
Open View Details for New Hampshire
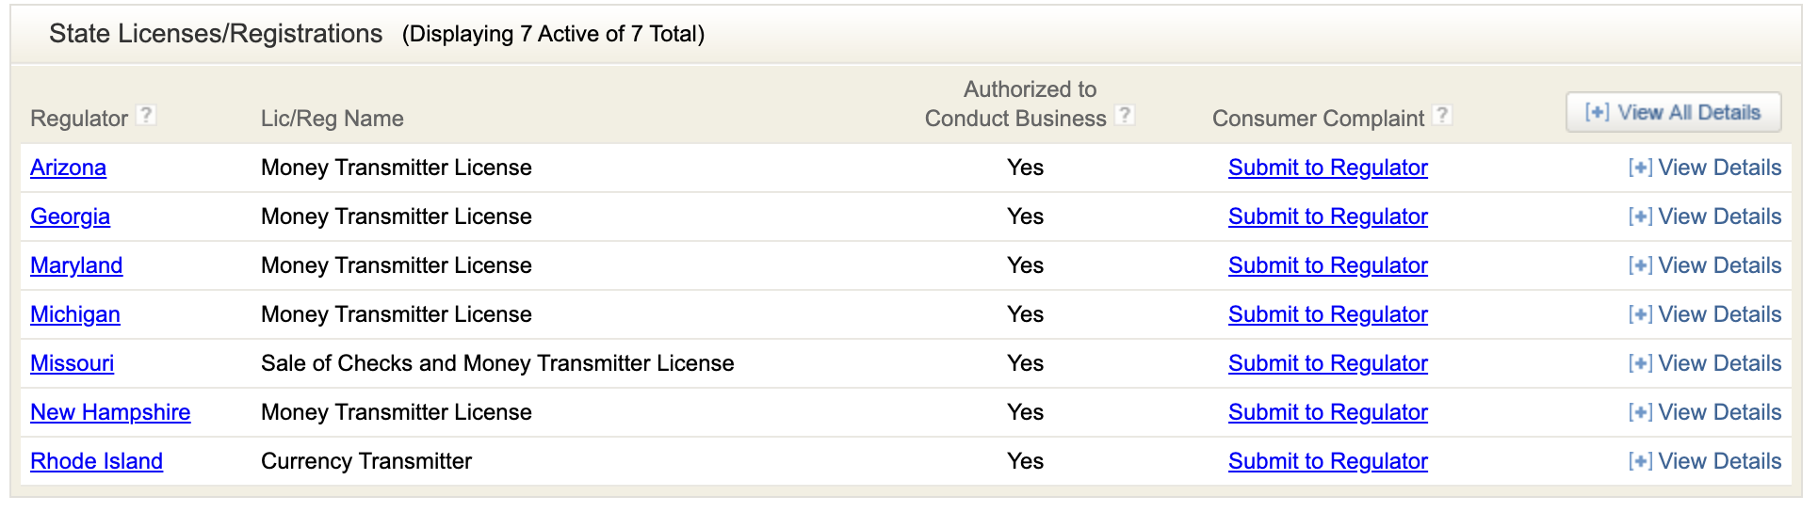(1705, 412)
